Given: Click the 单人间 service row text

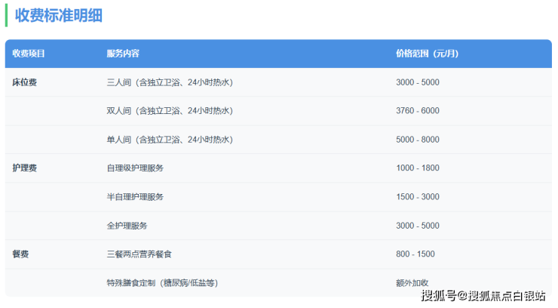Looking at the screenshot, I should [170, 140].
